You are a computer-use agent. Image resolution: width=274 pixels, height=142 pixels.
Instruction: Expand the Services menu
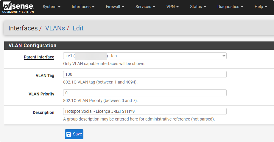[x=145, y=7]
